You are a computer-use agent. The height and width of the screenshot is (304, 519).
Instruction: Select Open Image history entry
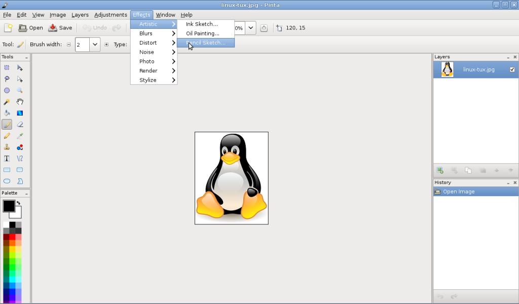pos(475,192)
